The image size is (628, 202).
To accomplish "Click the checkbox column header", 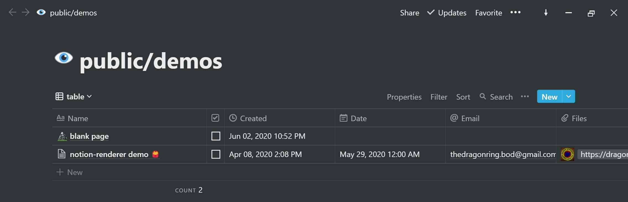I will coord(215,118).
